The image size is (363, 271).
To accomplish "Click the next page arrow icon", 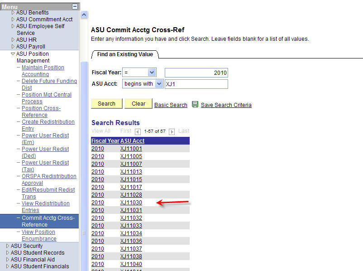I will click(172, 131).
